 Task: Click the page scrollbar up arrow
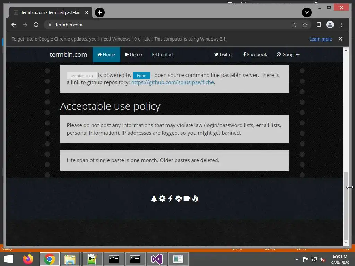point(346,50)
